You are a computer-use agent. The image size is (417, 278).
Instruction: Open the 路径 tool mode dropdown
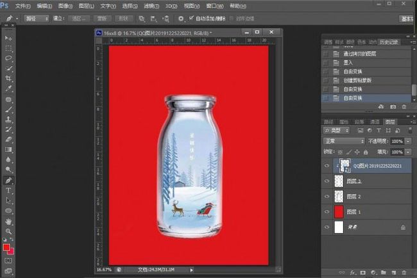pos(37,19)
